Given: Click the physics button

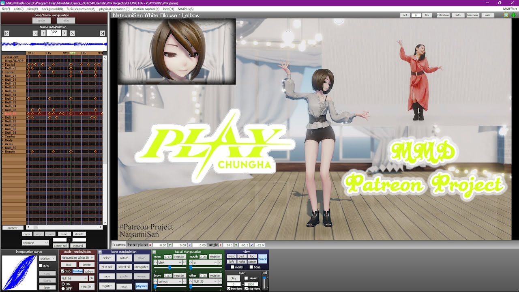Looking at the screenshot, I should pyautogui.click(x=142, y=286).
